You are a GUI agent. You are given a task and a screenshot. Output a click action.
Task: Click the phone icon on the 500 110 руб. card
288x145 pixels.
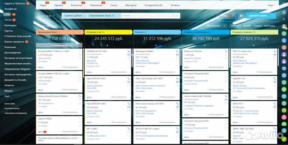[177, 51]
